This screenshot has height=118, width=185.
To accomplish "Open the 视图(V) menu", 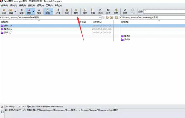I will point(40,5).
